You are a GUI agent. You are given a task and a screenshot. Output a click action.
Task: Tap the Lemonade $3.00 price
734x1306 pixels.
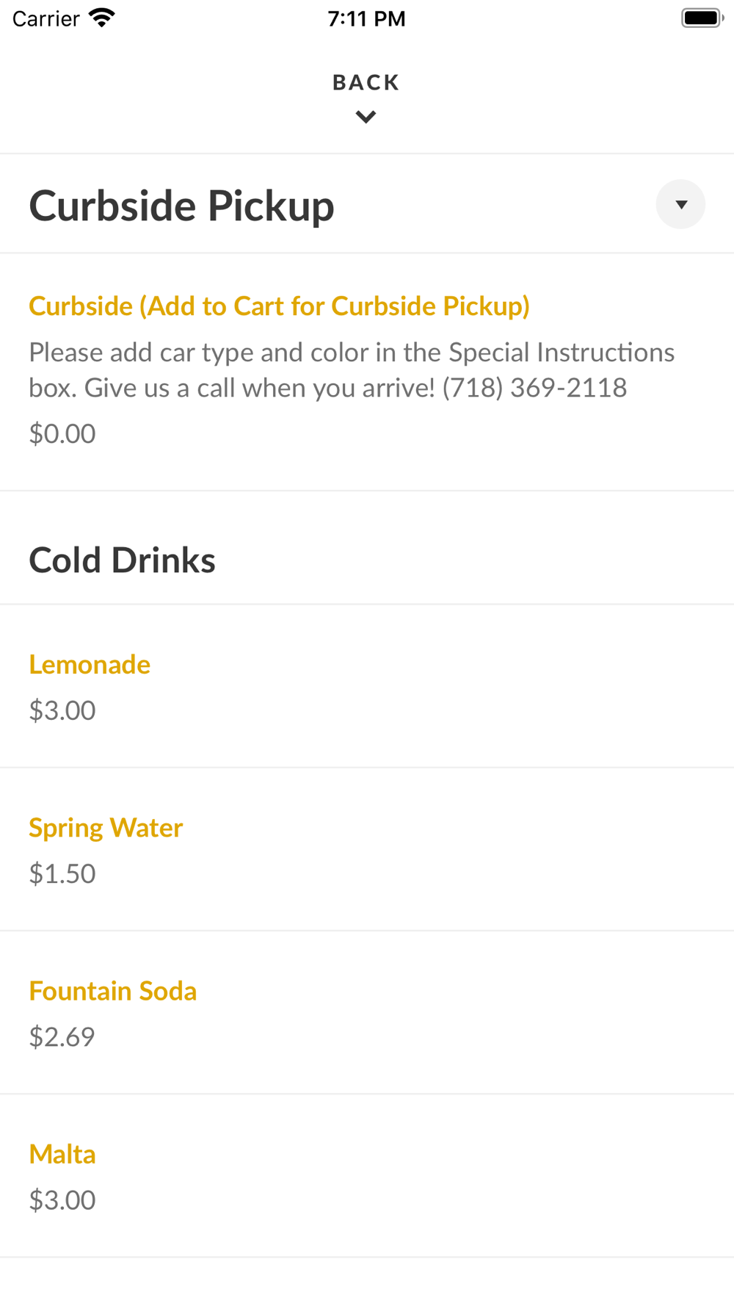click(62, 711)
